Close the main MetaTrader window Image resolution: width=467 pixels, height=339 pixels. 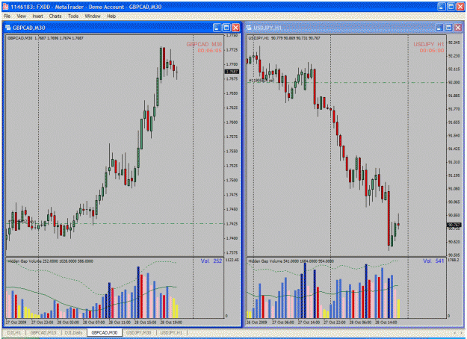pyautogui.click(x=460, y=7)
